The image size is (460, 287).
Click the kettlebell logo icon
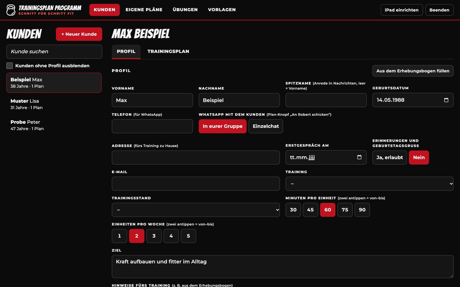[11, 10]
